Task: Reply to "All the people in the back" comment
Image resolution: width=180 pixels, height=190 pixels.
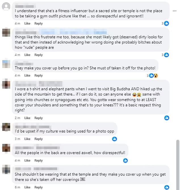Action: [x=39, y=160]
